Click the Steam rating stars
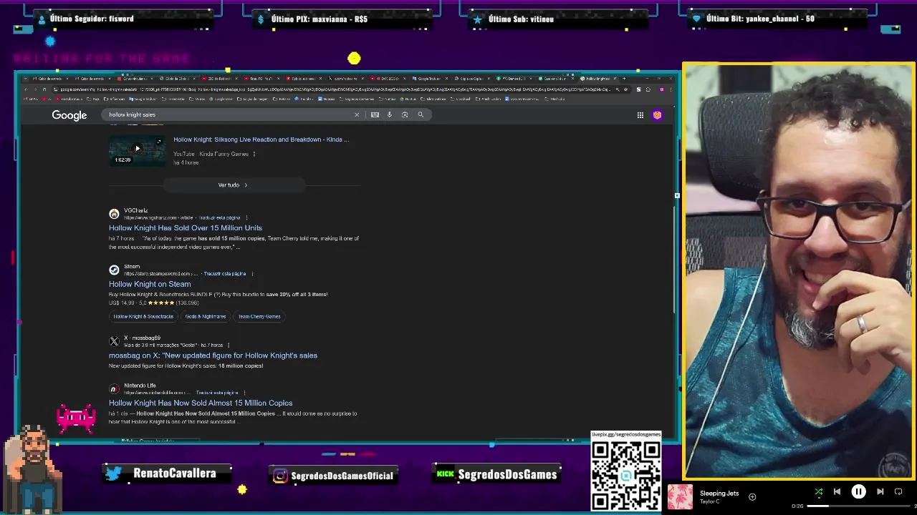 (161, 303)
